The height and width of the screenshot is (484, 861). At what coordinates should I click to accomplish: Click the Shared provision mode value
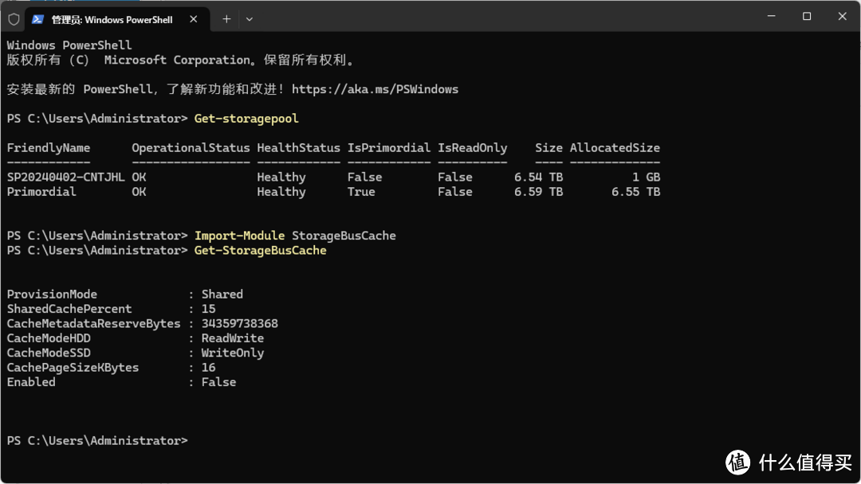[x=222, y=295]
